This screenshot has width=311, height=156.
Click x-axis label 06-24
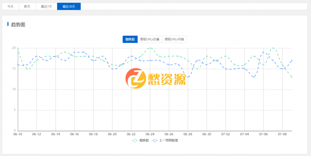[x=150, y=134]
